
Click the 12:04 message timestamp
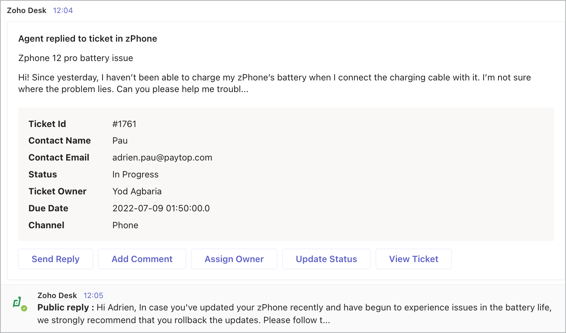click(63, 11)
